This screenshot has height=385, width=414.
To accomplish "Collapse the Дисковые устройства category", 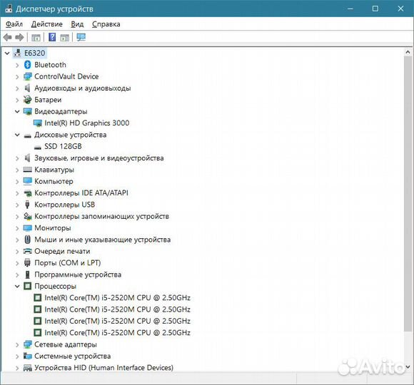I will click(x=17, y=135).
